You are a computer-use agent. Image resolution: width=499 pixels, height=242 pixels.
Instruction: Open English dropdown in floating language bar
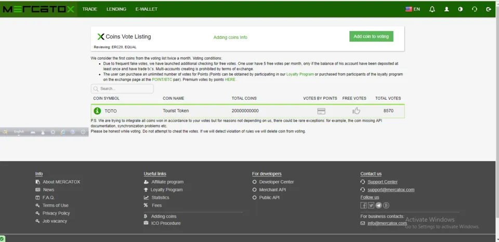[19, 132]
